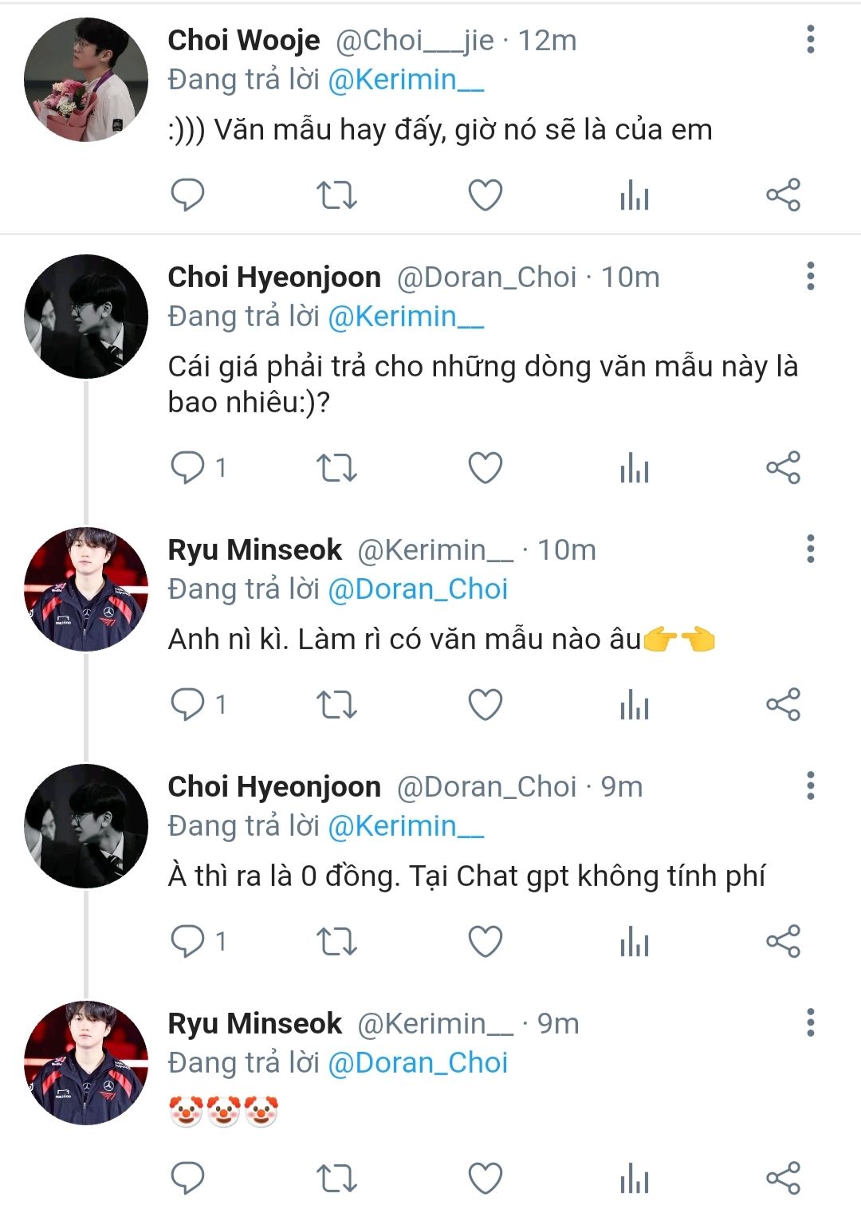The height and width of the screenshot is (1205, 861).
Task: Open Choi Wooje's profile picture
Action: pyautogui.click(x=86, y=80)
